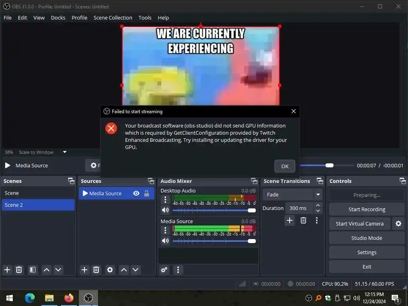Launch Microsoft Edge from the taskbar

pyautogui.click(x=29, y=298)
